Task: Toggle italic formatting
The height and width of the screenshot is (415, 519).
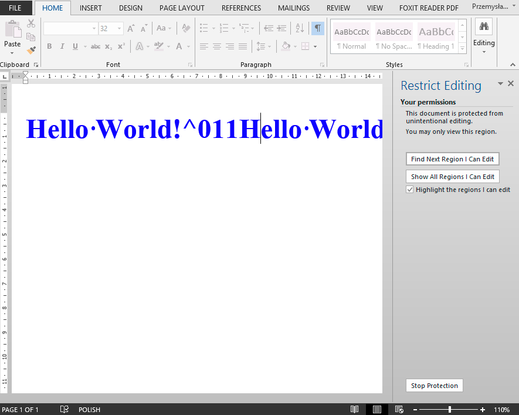Action: coord(62,46)
